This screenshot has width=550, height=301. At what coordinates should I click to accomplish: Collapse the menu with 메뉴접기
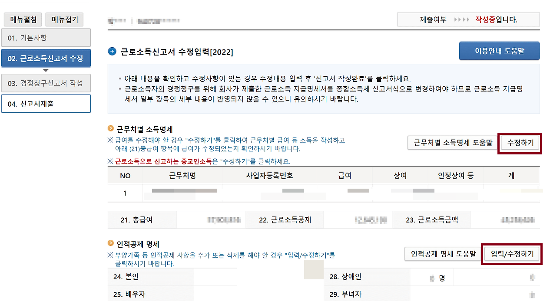click(x=64, y=19)
